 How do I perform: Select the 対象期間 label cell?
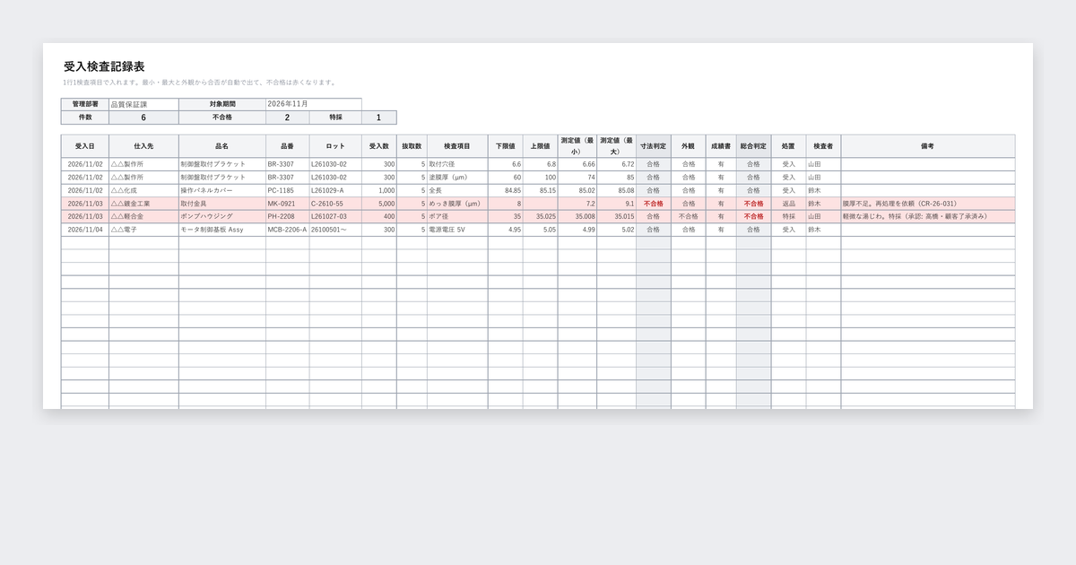[x=222, y=104]
